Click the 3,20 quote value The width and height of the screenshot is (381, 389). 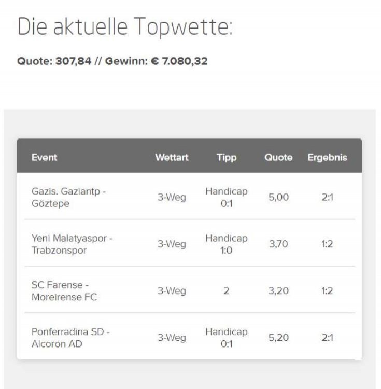click(279, 291)
